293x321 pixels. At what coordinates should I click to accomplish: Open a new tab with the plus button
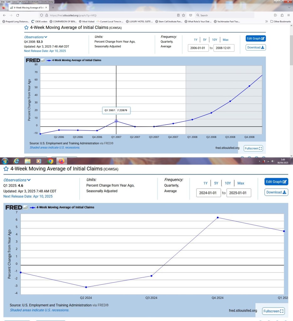(x=53, y=7)
